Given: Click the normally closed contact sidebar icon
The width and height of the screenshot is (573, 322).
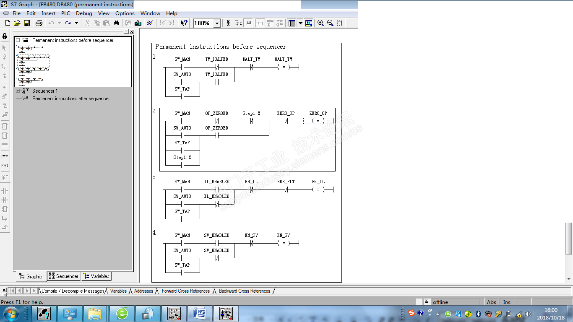Looking at the screenshot, I should click(5, 200).
